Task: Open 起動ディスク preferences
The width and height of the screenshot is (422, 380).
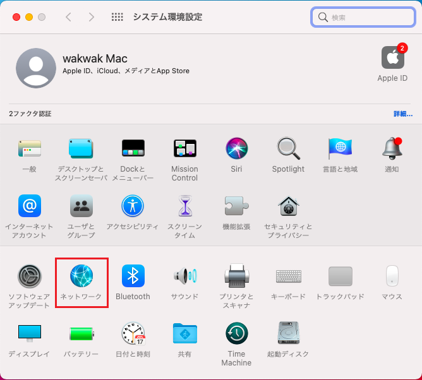Action: 289,333
